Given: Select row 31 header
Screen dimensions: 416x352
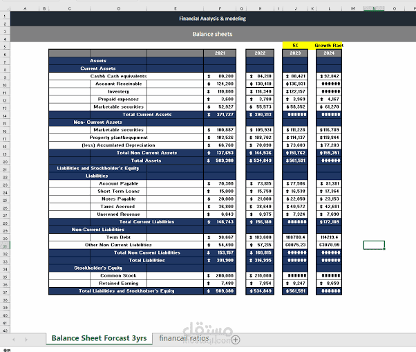Looking at the screenshot, I should pyautogui.click(x=5, y=245).
